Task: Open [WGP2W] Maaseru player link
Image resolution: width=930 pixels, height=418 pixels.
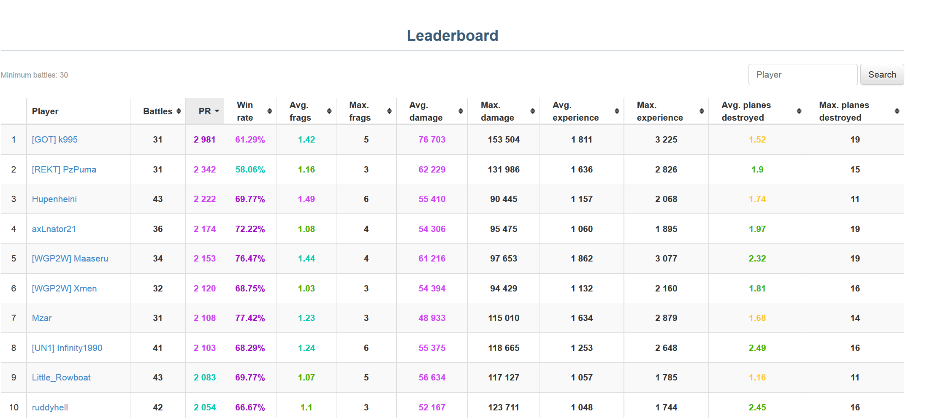Action: click(70, 259)
